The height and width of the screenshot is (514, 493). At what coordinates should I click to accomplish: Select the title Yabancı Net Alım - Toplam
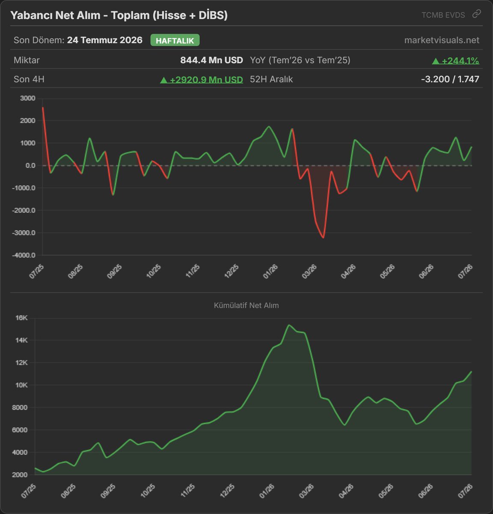(x=119, y=15)
